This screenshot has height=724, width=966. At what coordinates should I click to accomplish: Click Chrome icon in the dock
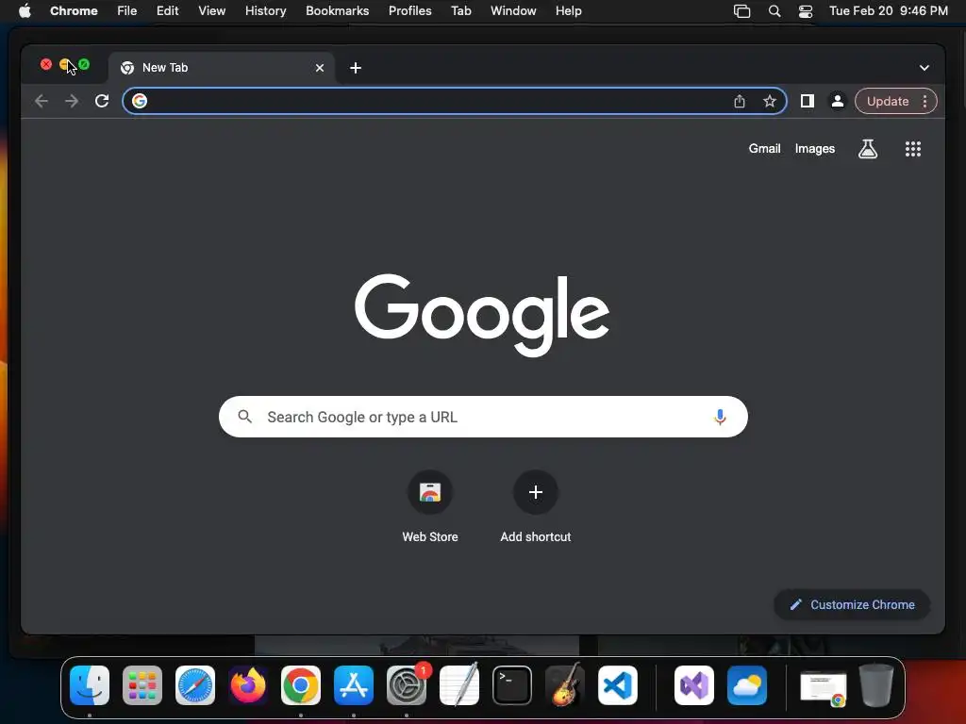coord(301,685)
